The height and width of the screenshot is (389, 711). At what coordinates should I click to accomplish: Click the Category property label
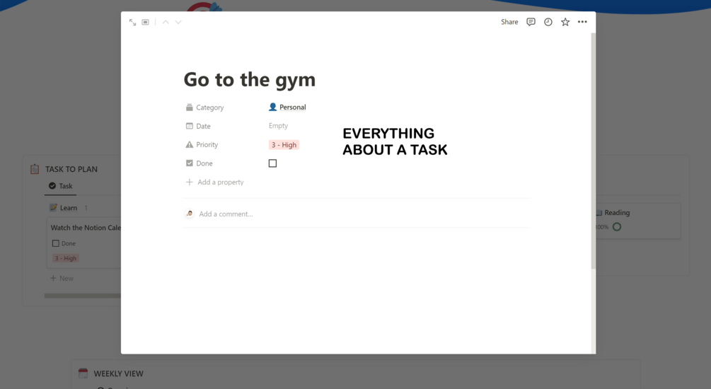coord(210,108)
